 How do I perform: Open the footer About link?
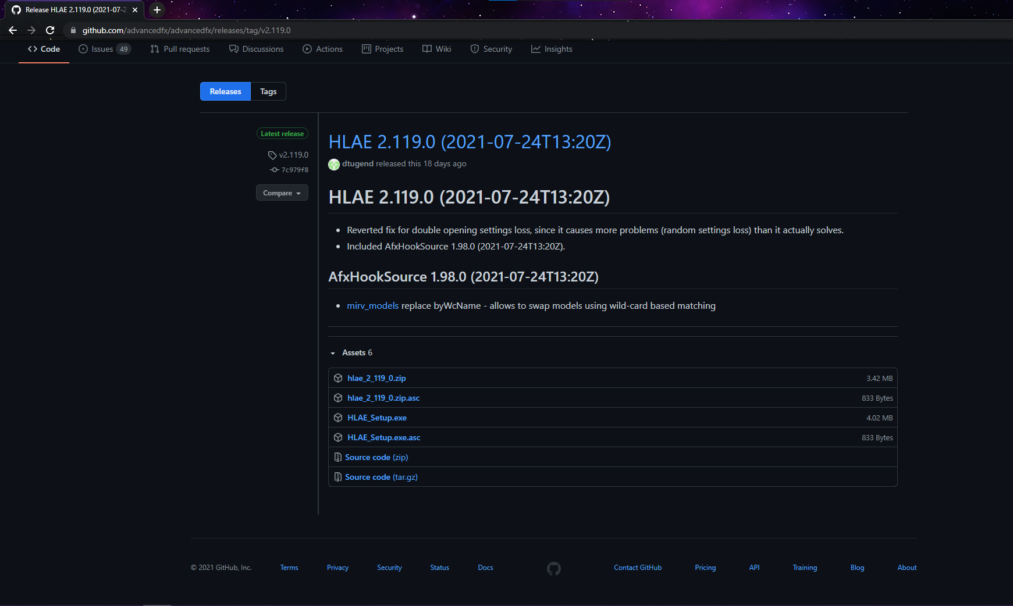907,568
